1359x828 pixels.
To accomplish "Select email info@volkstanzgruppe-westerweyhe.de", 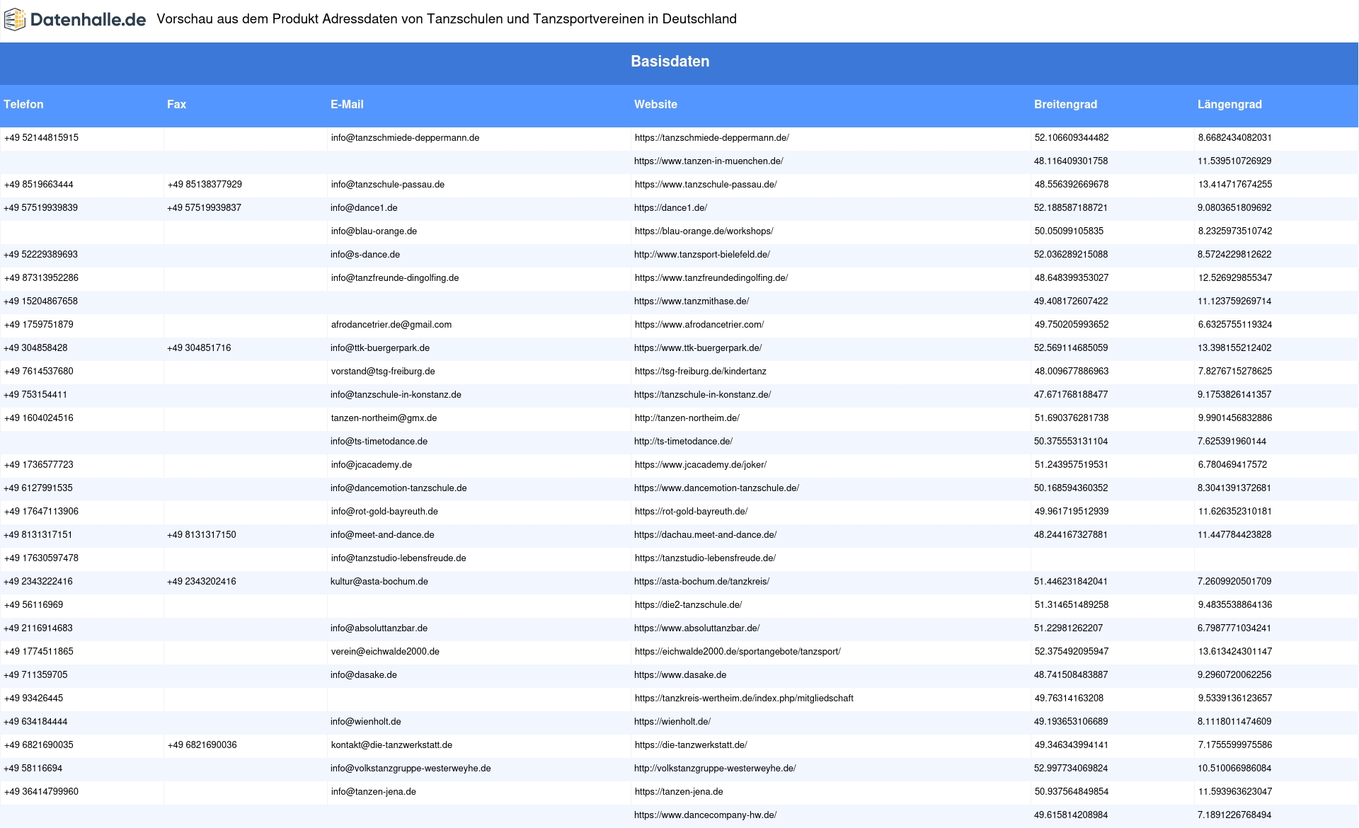I will (411, 769).
